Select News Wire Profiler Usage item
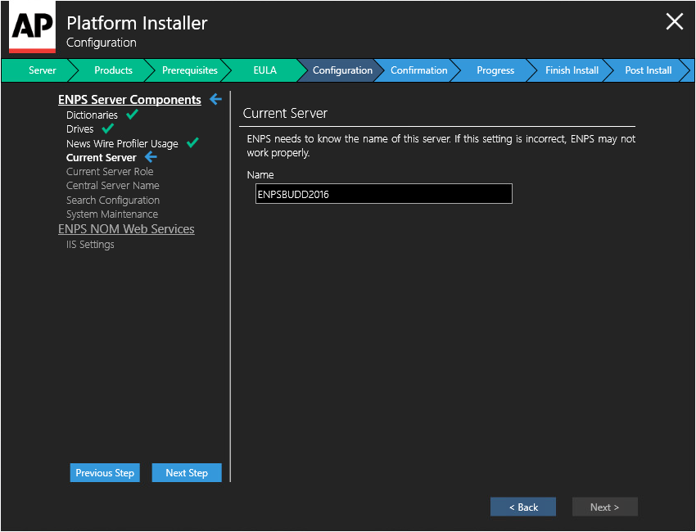The image size is (696, 532). click(x=122, y=144)
